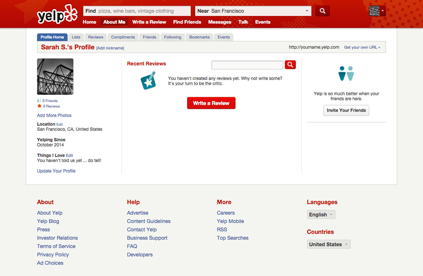
Task: Click the Find search input field
Action: coord(137,11)
